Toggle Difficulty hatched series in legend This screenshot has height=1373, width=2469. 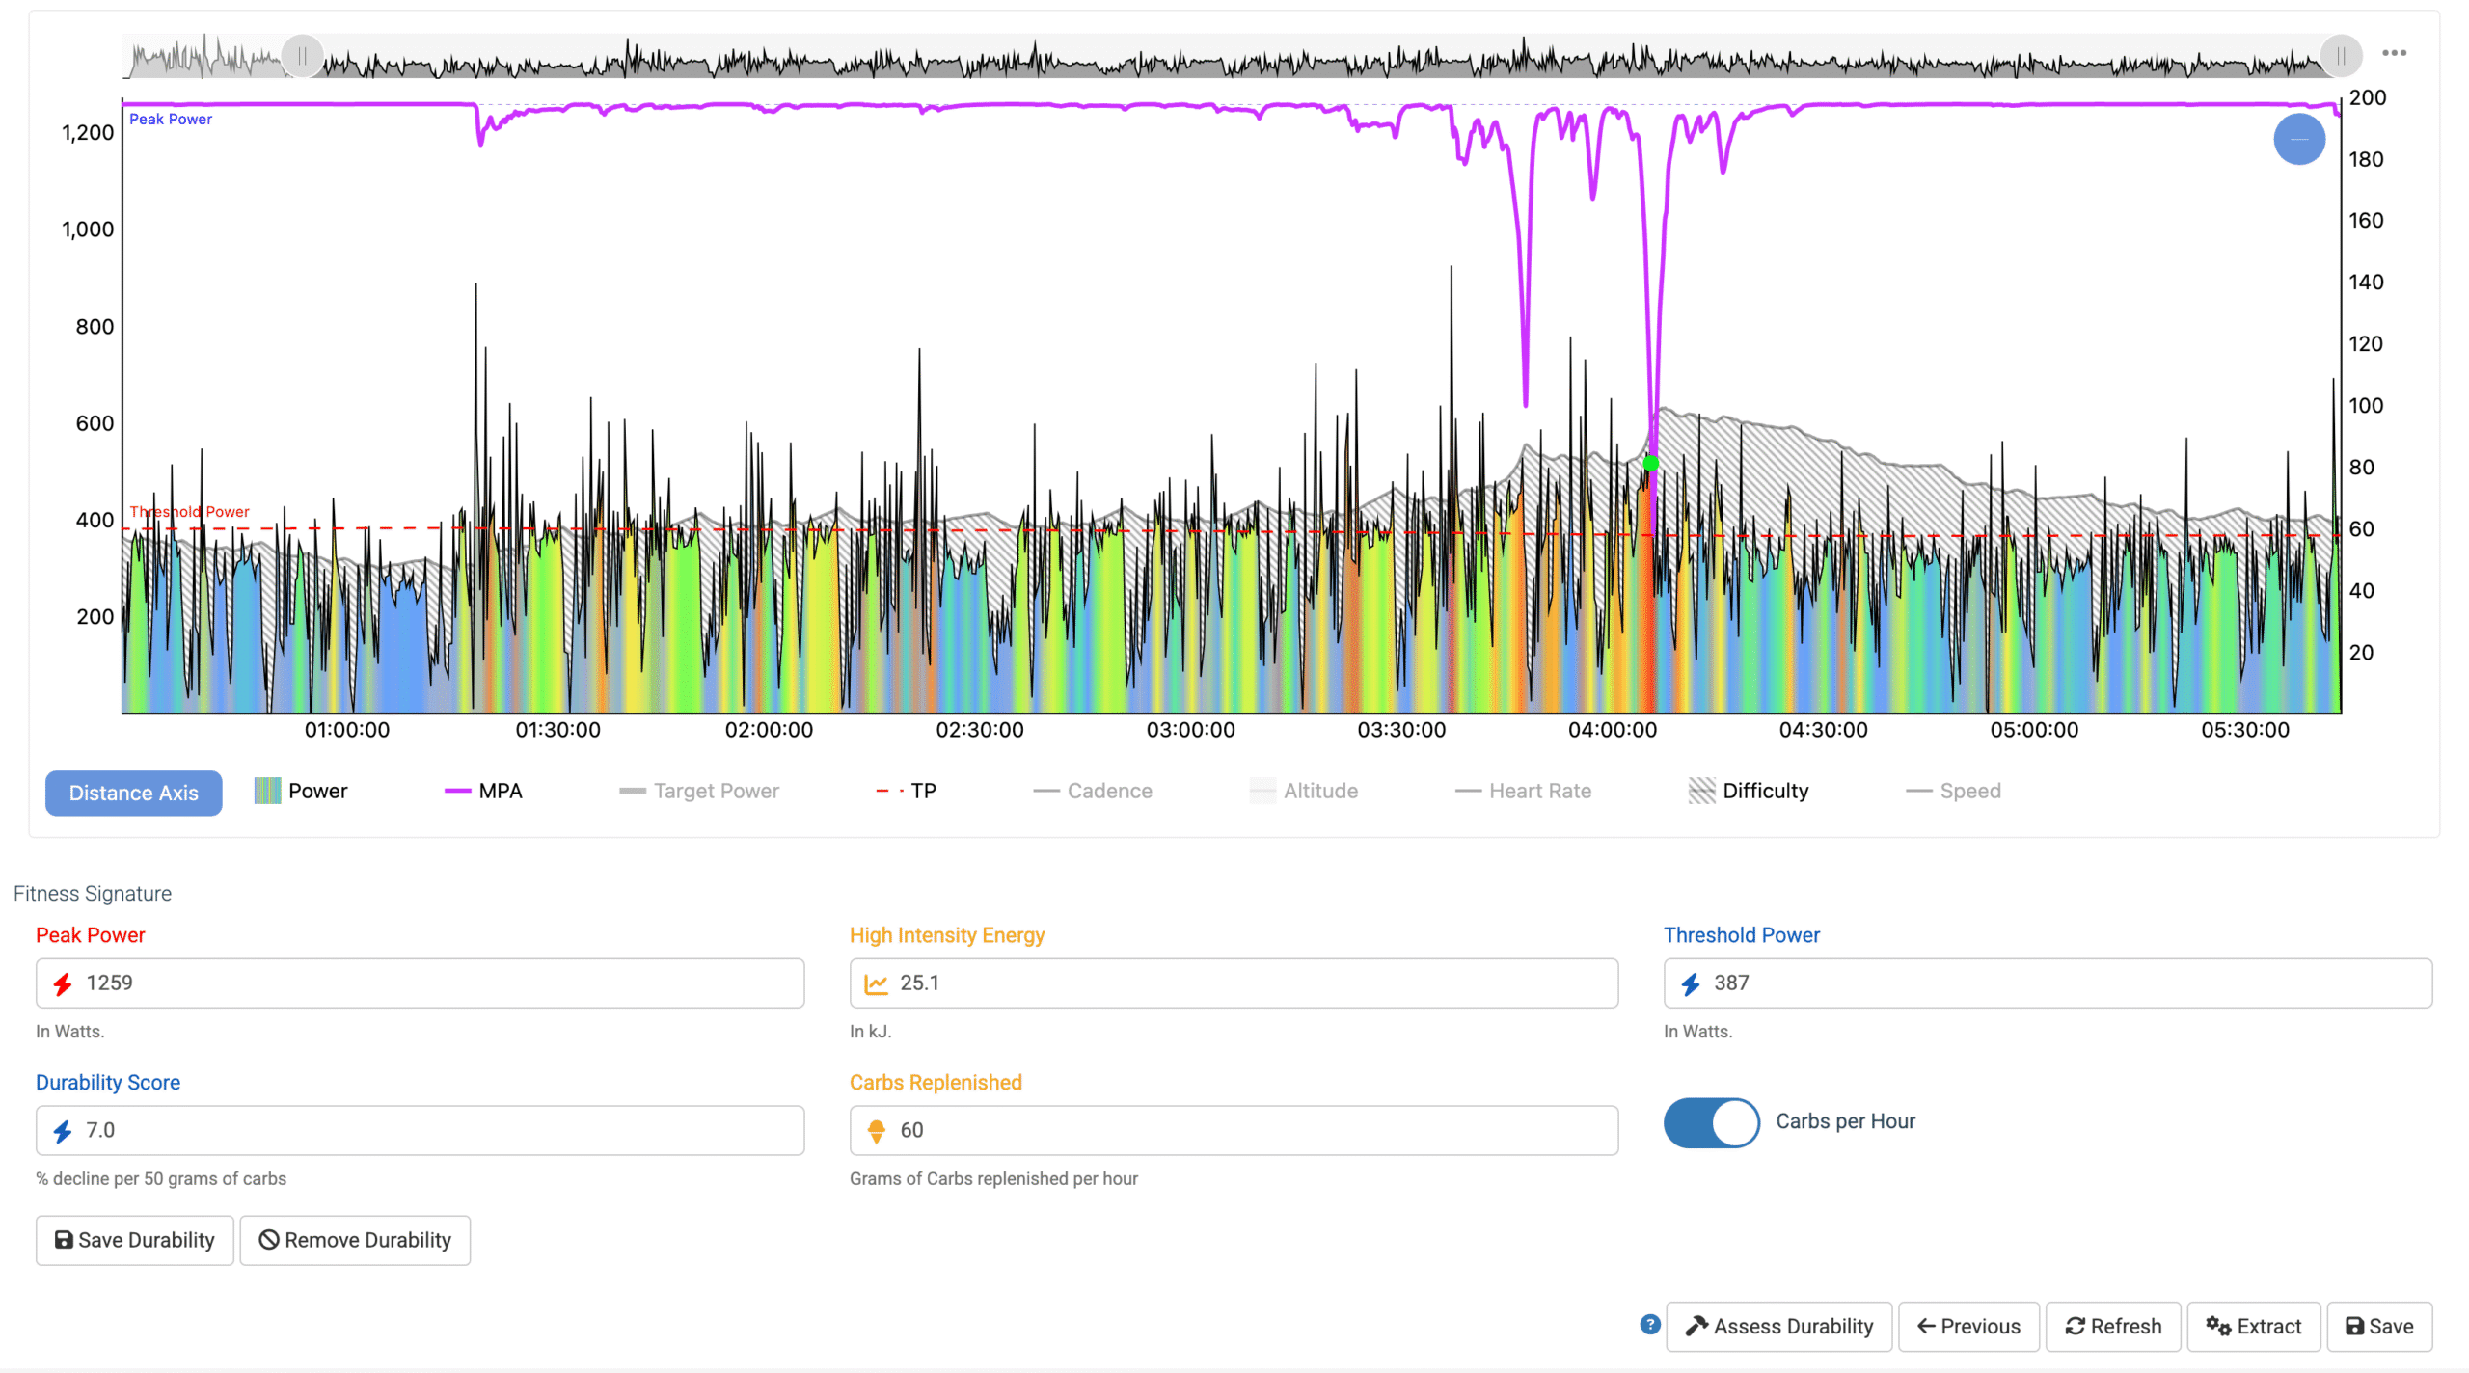coord(1749,791)
